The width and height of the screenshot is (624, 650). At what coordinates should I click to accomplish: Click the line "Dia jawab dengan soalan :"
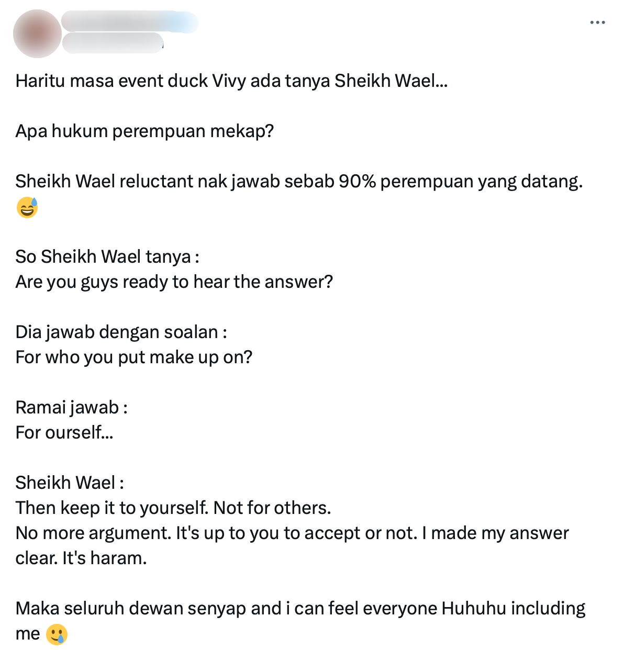(121, 332)
